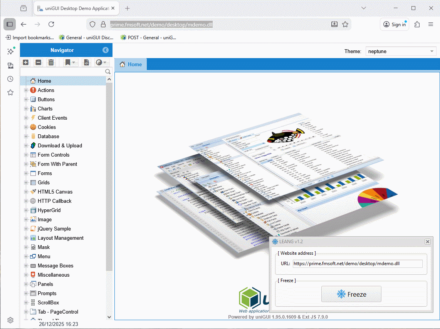Open the sidebar History clock icon
Viewport: 440px width, 329px height.
point(10,79)
